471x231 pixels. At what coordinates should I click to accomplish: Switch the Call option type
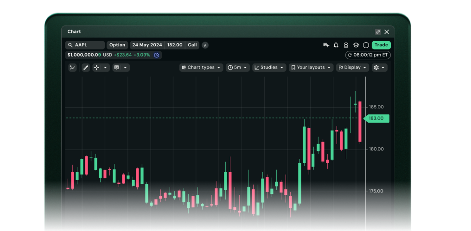(192, 45)
